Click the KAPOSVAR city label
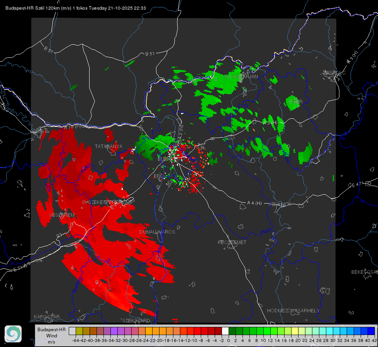Screen dimensions: 378x347 [x=47, y=317]
